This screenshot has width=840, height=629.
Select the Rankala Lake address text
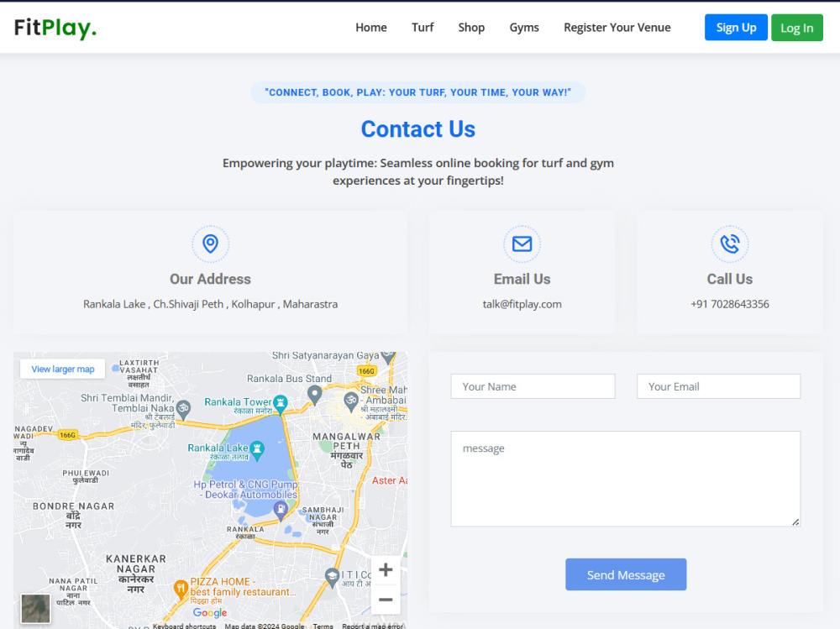tap(210, 304)
